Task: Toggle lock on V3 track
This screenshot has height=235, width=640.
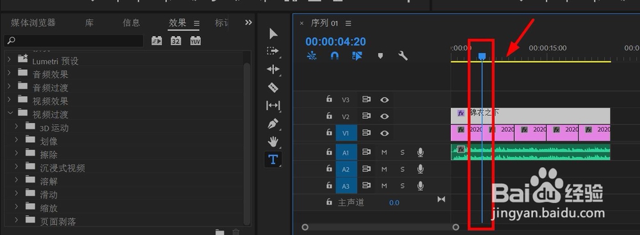Action: (x=329, y=99)
